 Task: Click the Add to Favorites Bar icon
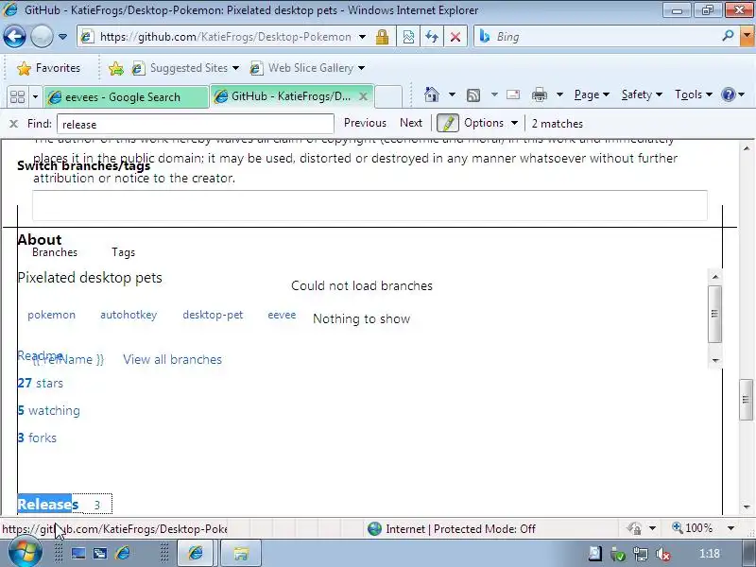point(115,68)
